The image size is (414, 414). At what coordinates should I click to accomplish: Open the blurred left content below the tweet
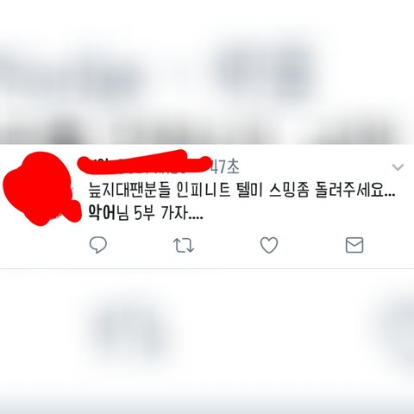point(127,330)
